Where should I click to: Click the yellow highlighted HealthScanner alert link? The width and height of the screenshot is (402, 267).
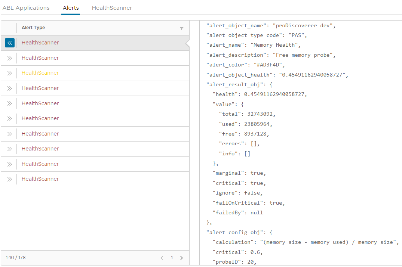pos(40,73)
